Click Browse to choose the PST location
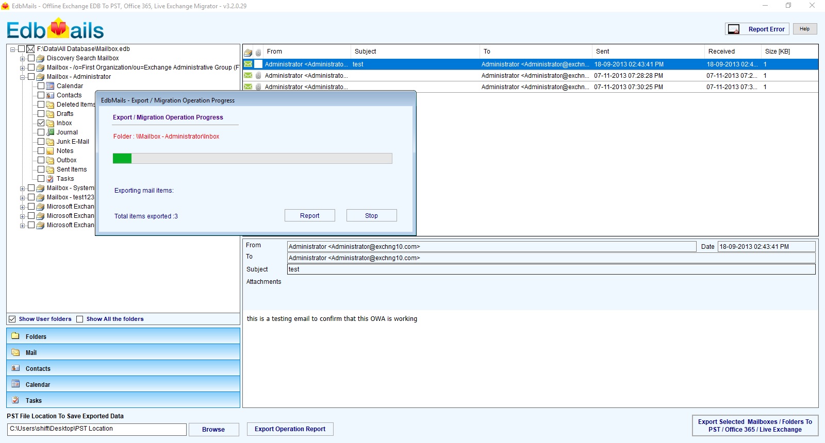Image resolution: width=825 pixels, height=443 pixels. (x=213, y=430)
